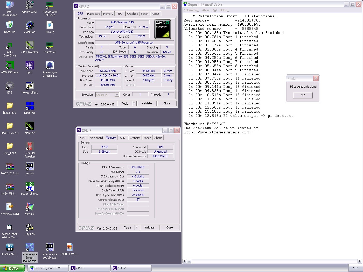Launch the setfsb desktop icon

[30, 167]
